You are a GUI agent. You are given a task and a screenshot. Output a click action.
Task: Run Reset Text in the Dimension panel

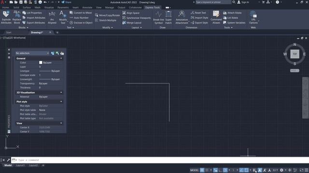[198, 13]
